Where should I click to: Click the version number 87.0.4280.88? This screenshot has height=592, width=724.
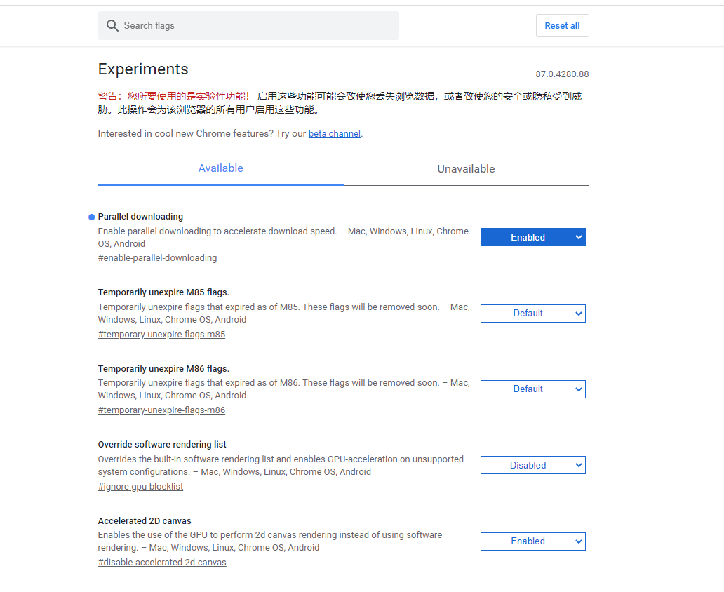[562, 74]
